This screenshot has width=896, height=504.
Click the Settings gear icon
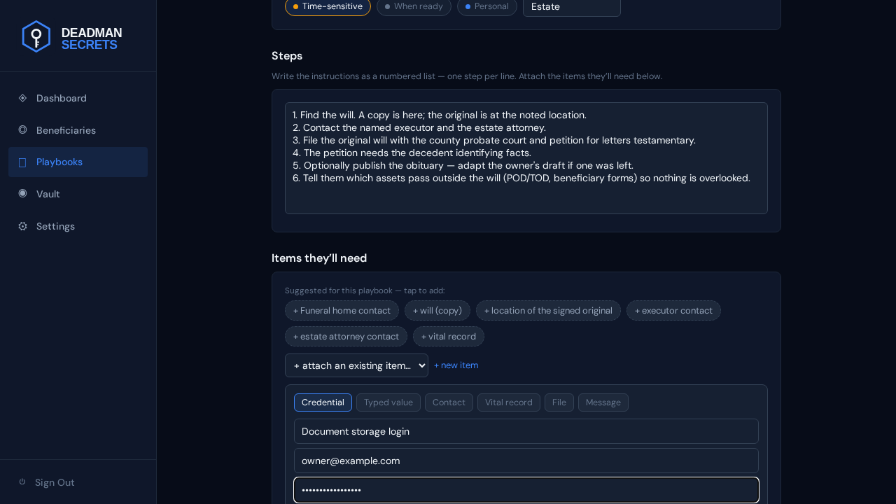point(22,226)
